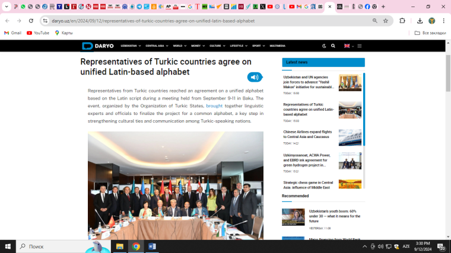This screenshot has height=253, width=451.
Task: Open the notification center icon
Action: coord(442,246)
